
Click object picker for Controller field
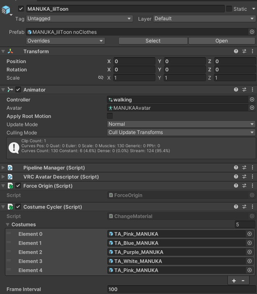[x=252, y=99]
